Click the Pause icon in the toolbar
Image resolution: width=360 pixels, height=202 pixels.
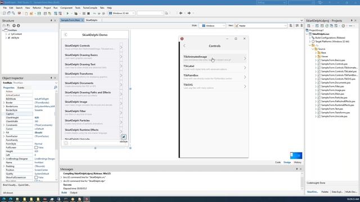pos(84,13)
